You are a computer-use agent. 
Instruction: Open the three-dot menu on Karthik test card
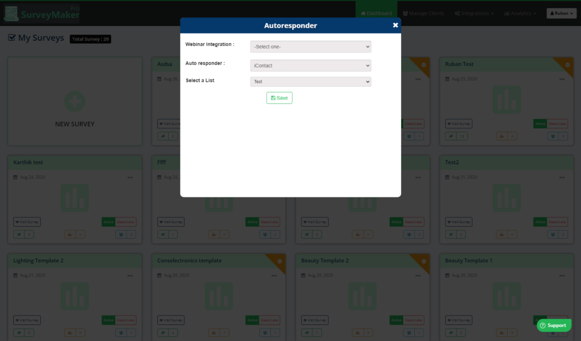[x=130, y=178]
